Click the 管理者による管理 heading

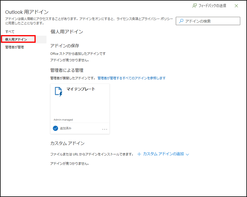(67, 70)
